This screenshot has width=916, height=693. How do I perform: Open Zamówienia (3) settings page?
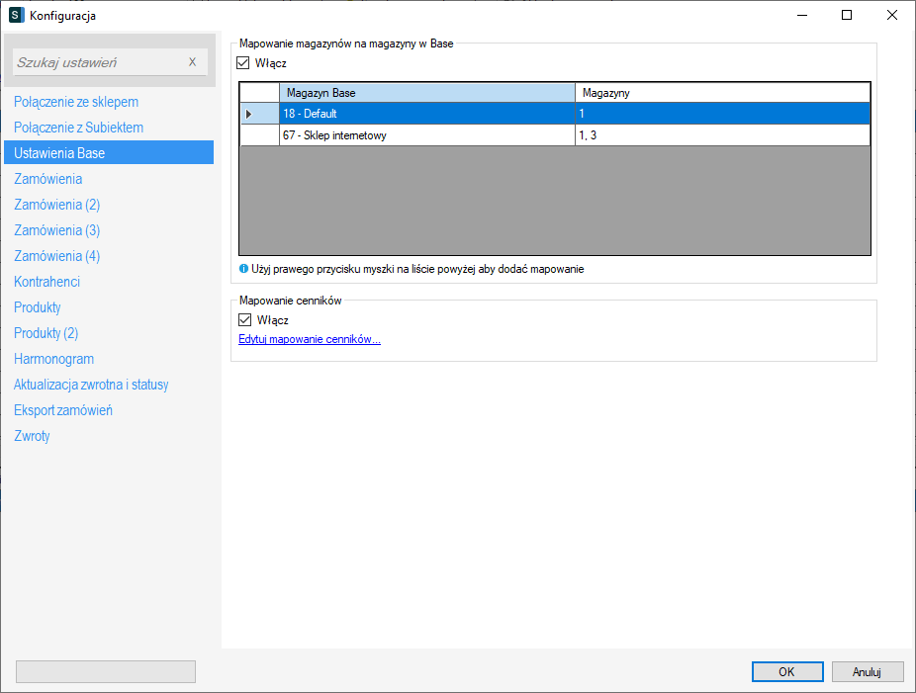tap(56, 230)
